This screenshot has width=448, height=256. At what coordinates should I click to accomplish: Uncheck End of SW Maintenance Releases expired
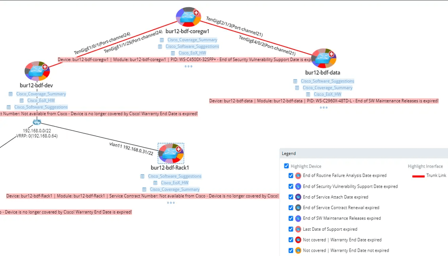(291, 218)
